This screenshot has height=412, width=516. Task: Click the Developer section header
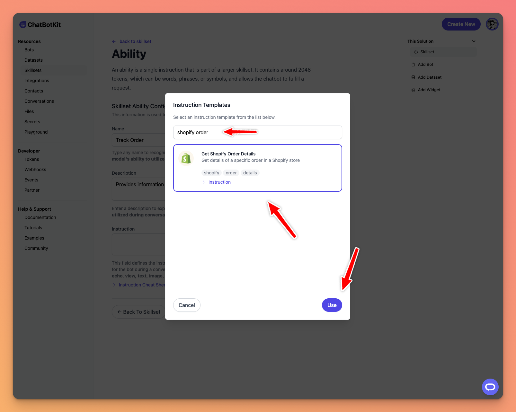point(29,151)
